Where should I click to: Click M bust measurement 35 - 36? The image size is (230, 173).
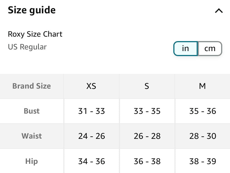tap(202, 111)
